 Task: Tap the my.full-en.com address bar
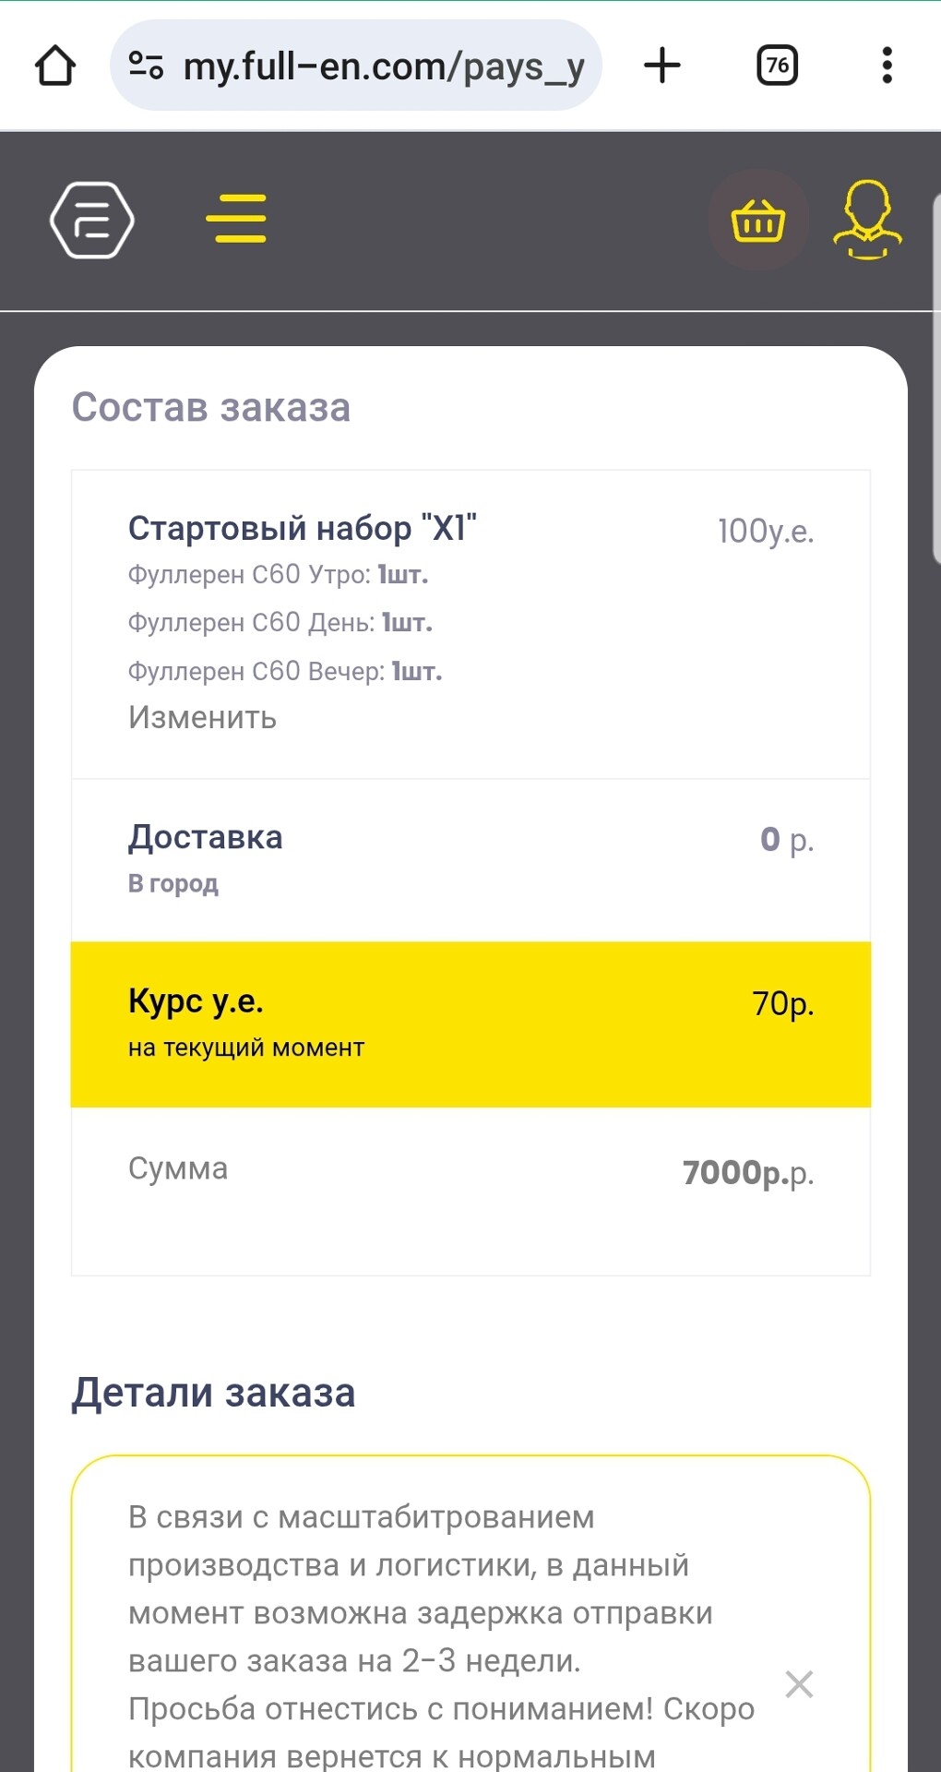tap(383, 66)
